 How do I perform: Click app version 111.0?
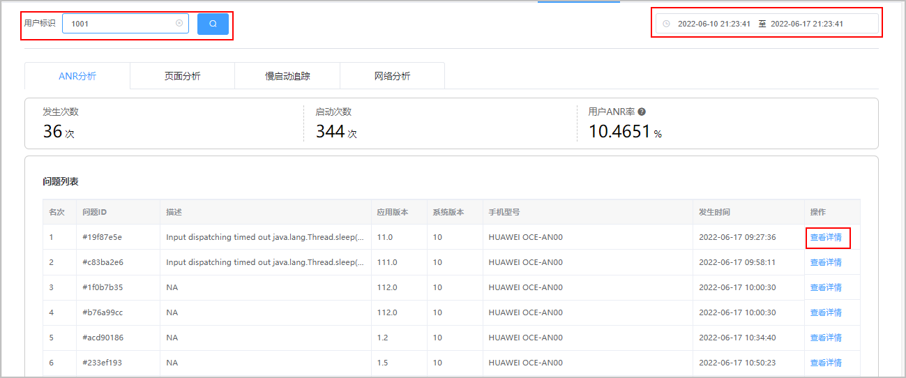tap(387, 262)
